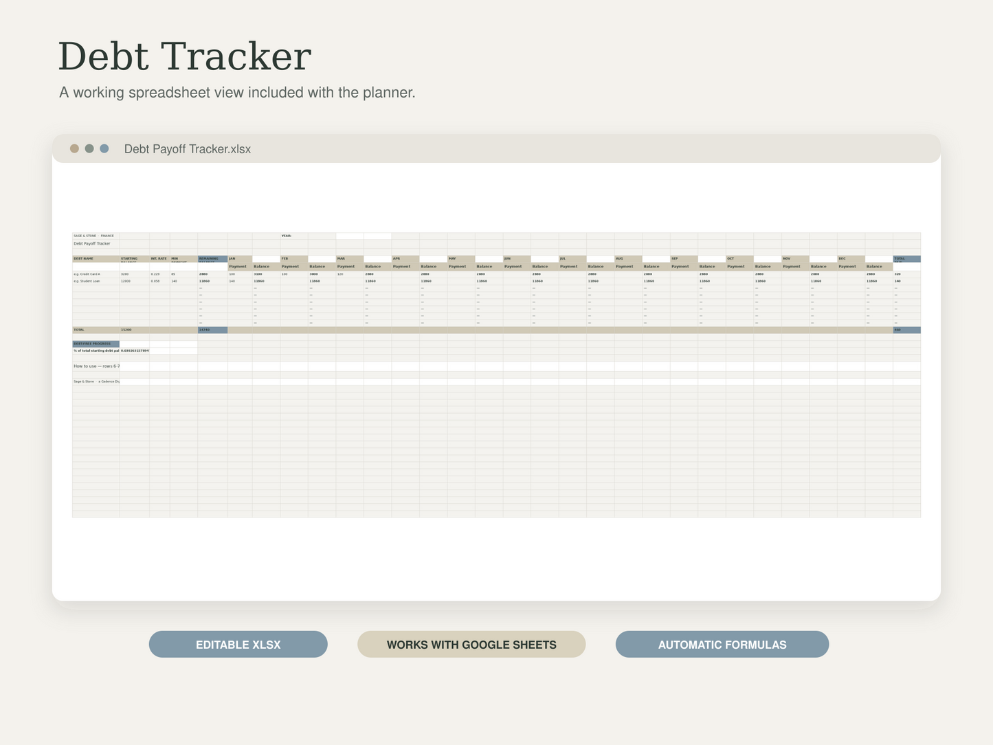Select the 'e.g. Credit Card A' cell
The height and width of the screenshot is (745, 993).
pos(96,274)
